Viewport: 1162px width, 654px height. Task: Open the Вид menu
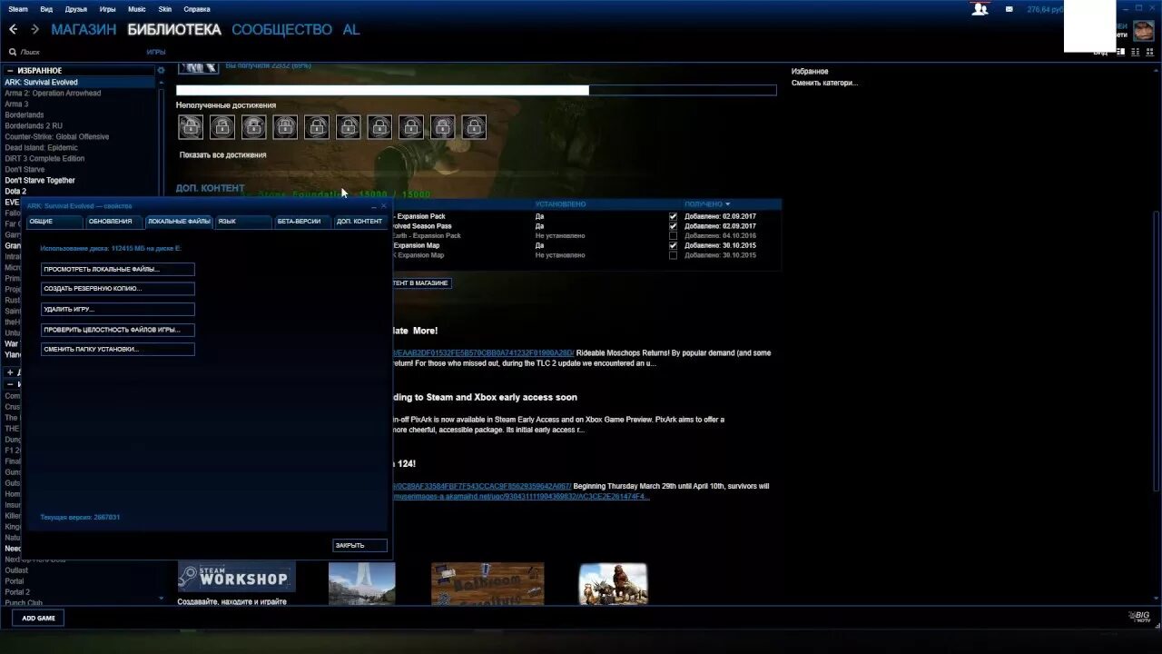(x=46, y=9)
